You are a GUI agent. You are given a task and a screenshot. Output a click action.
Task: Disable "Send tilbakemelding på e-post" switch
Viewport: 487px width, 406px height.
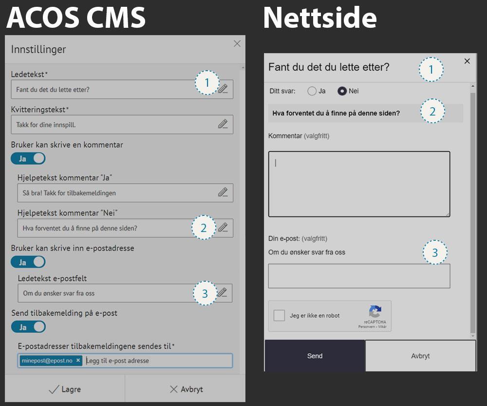coord(28,327)
